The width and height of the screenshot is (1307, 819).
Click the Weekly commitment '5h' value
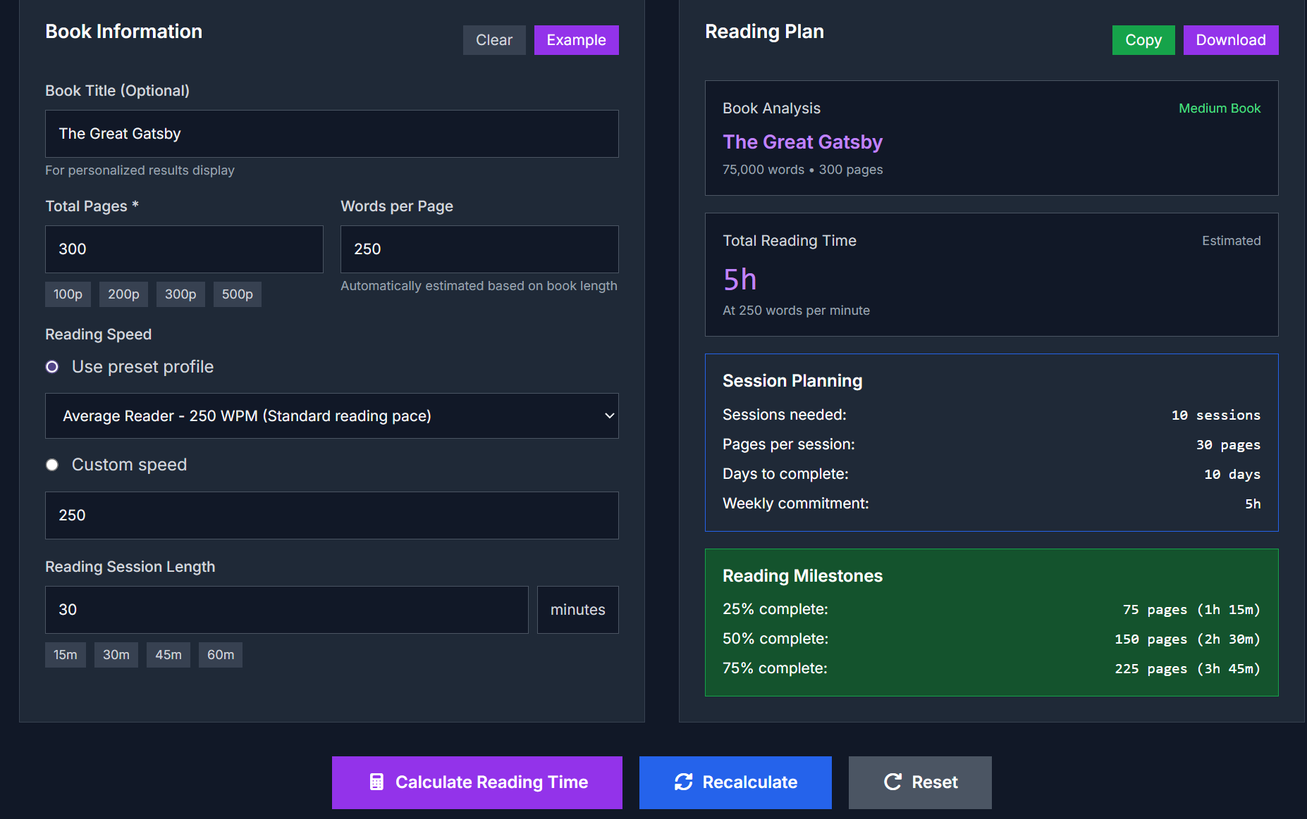[x=1253, y=504]
